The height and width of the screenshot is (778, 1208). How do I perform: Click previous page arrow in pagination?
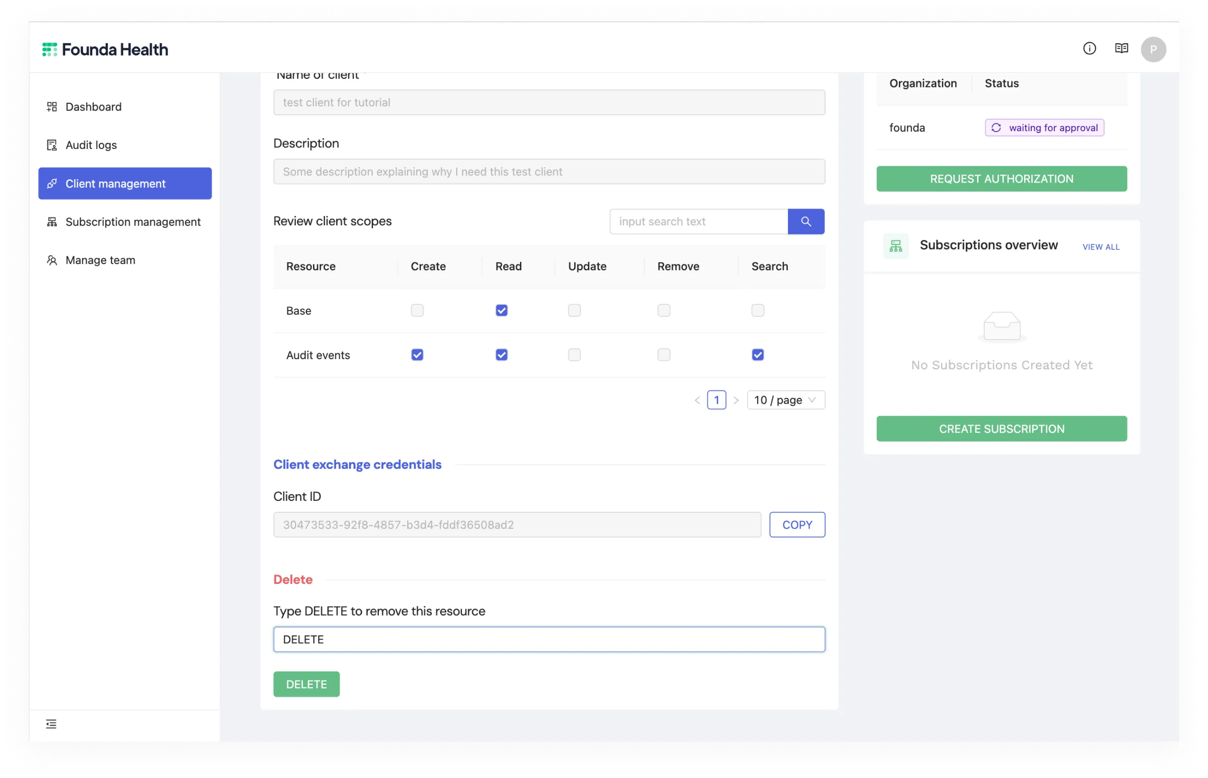pyautogui.click(x=697, y=400)
